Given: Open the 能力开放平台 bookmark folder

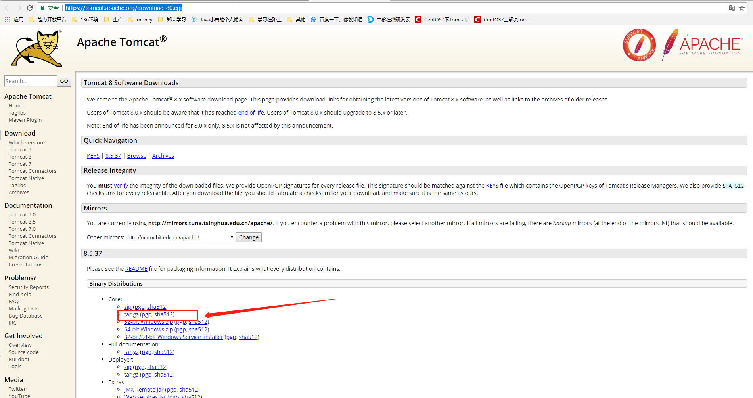Looking at the screenshot, I should click(x=48, y=19).
